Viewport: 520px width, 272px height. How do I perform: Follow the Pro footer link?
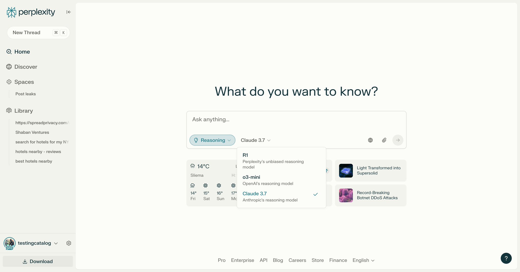tap(222, 260)
